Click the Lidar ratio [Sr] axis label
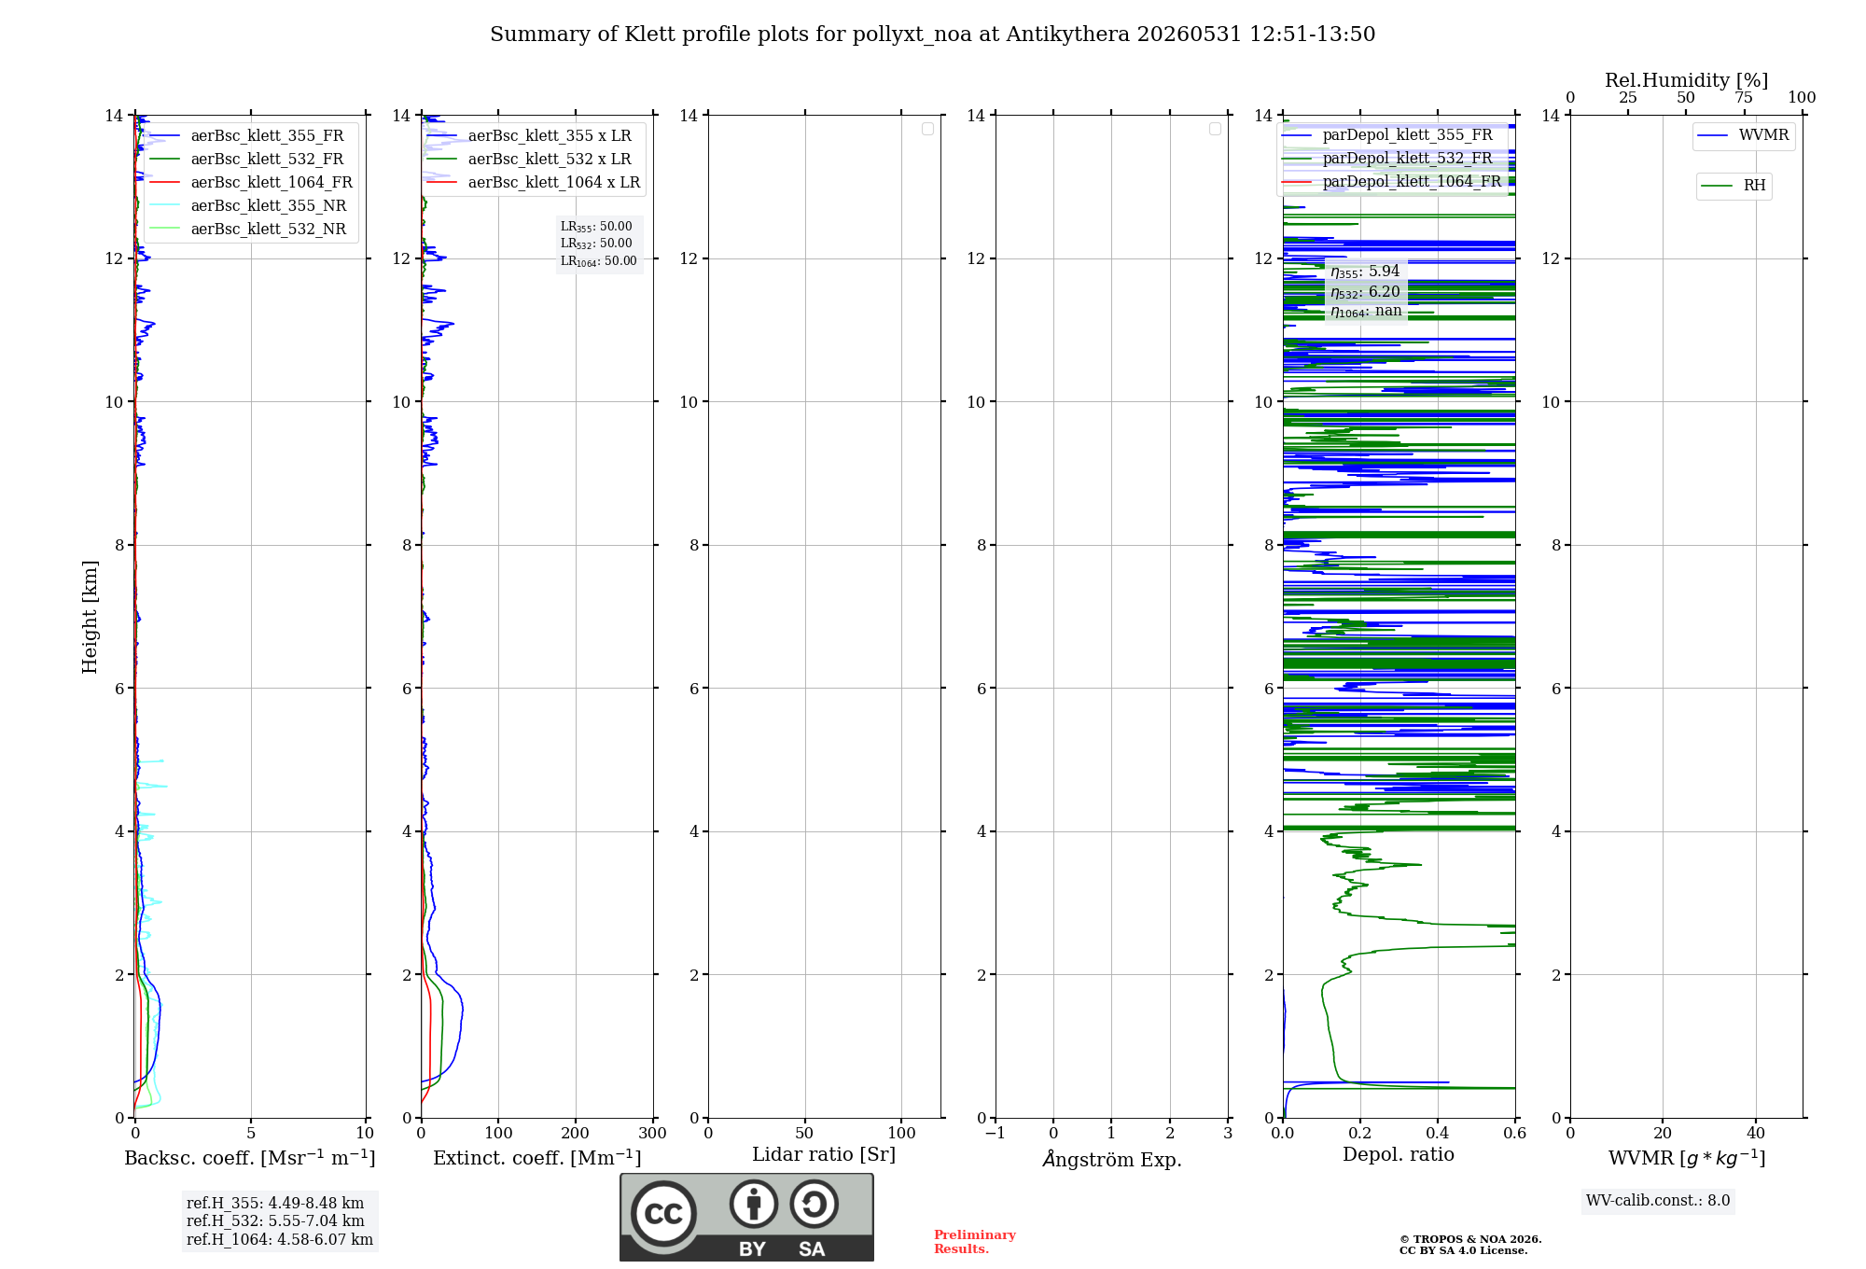 (824, 1155)
